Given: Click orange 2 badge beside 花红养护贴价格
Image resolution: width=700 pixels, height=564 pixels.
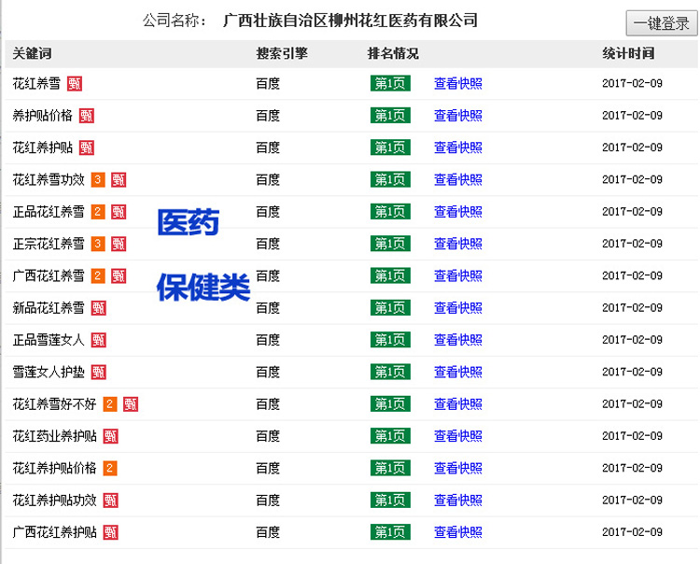Looking at the screenshot, I should pos(110,469).
